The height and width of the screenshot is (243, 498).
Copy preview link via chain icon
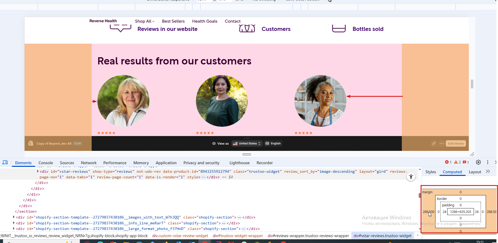(434, 143)
